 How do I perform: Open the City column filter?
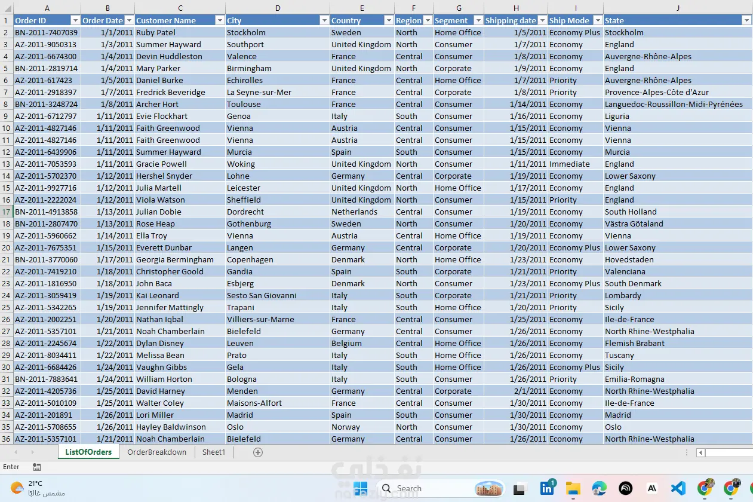[324, 20]
